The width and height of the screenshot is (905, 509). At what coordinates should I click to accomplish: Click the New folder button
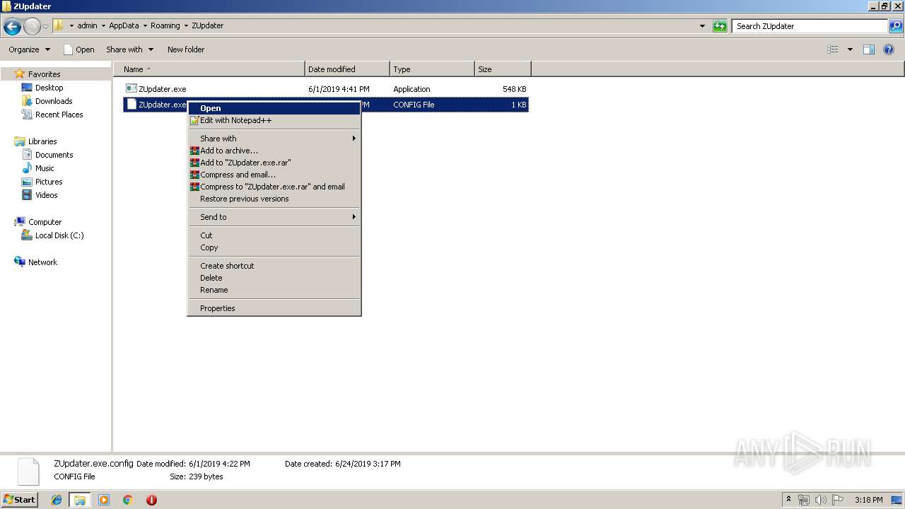click(x=186, y=49)
